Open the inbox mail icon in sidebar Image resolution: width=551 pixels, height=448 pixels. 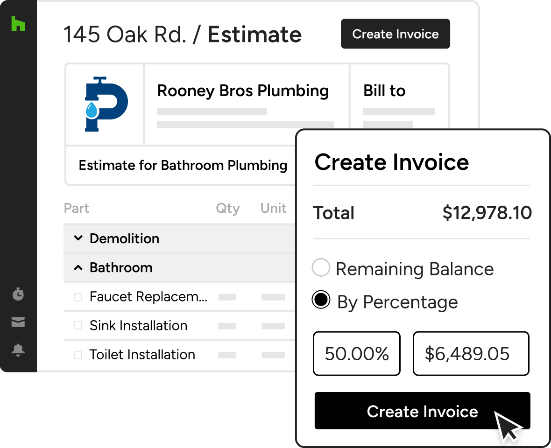tap(18, 322)
